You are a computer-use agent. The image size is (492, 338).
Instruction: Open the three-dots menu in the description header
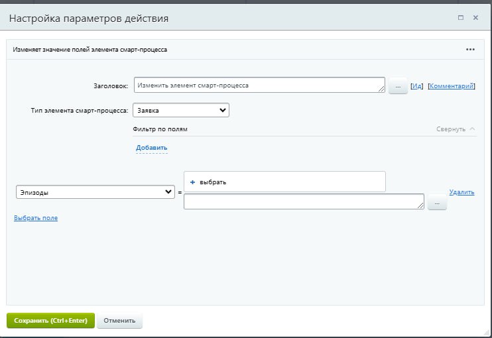pos(470,50)
